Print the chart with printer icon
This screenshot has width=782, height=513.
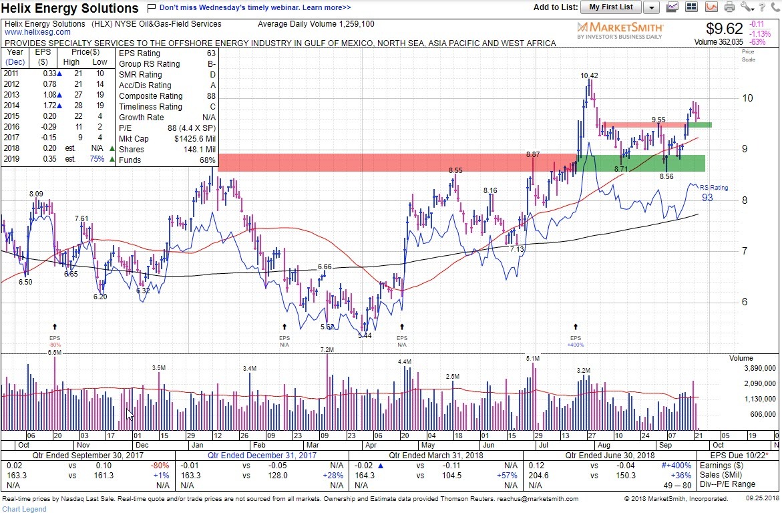click(x=730, y=7)
